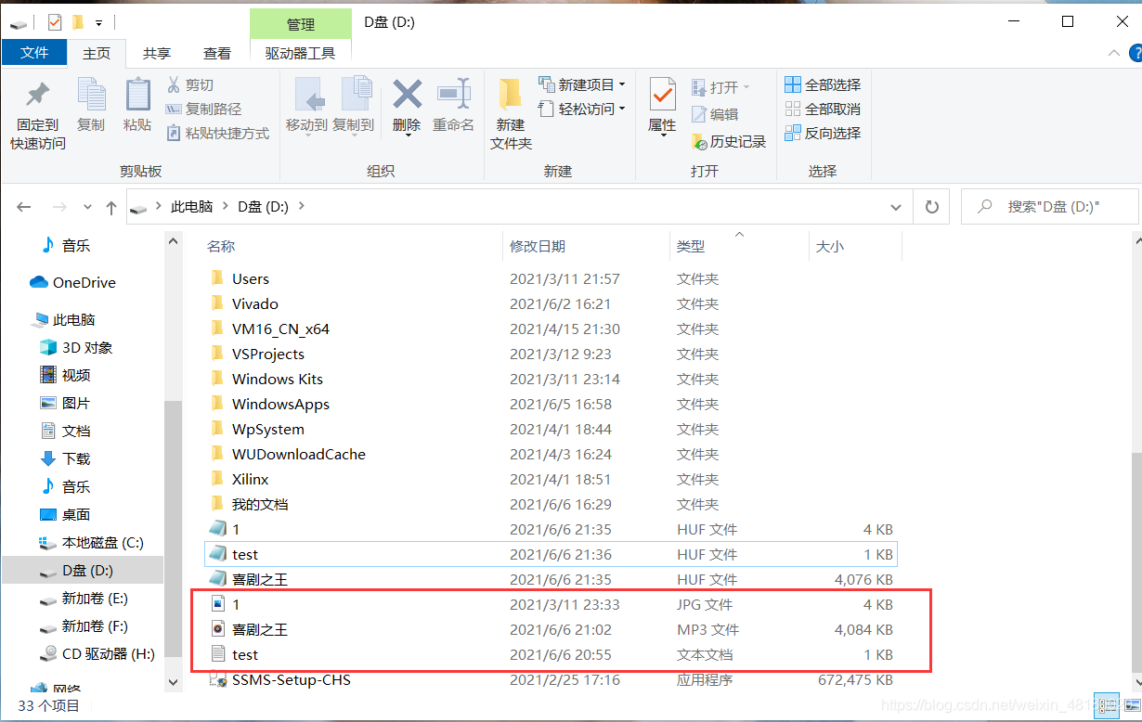Screen dimensions: 1142x722
Task: Click Invert selection (反向选择)
Action: (823, 133)
